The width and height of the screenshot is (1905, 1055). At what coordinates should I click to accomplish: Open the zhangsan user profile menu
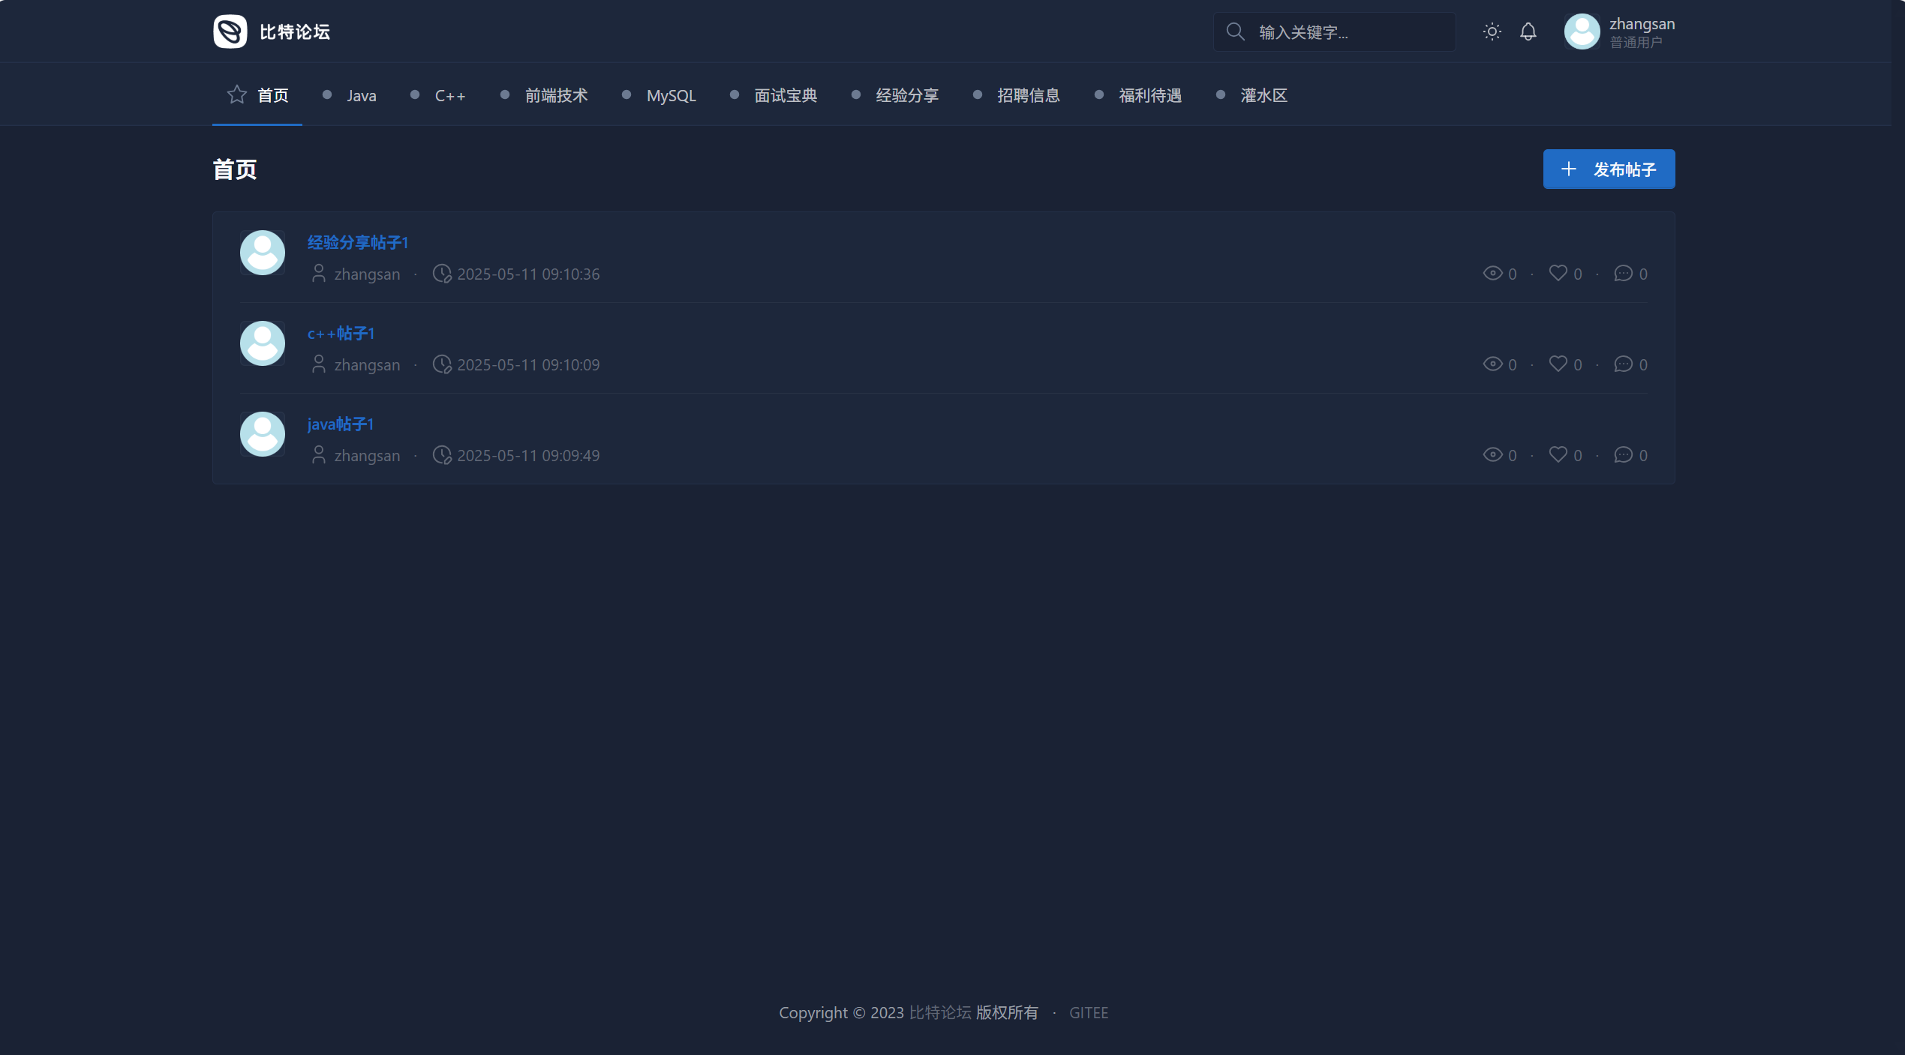click(1641, 31)
